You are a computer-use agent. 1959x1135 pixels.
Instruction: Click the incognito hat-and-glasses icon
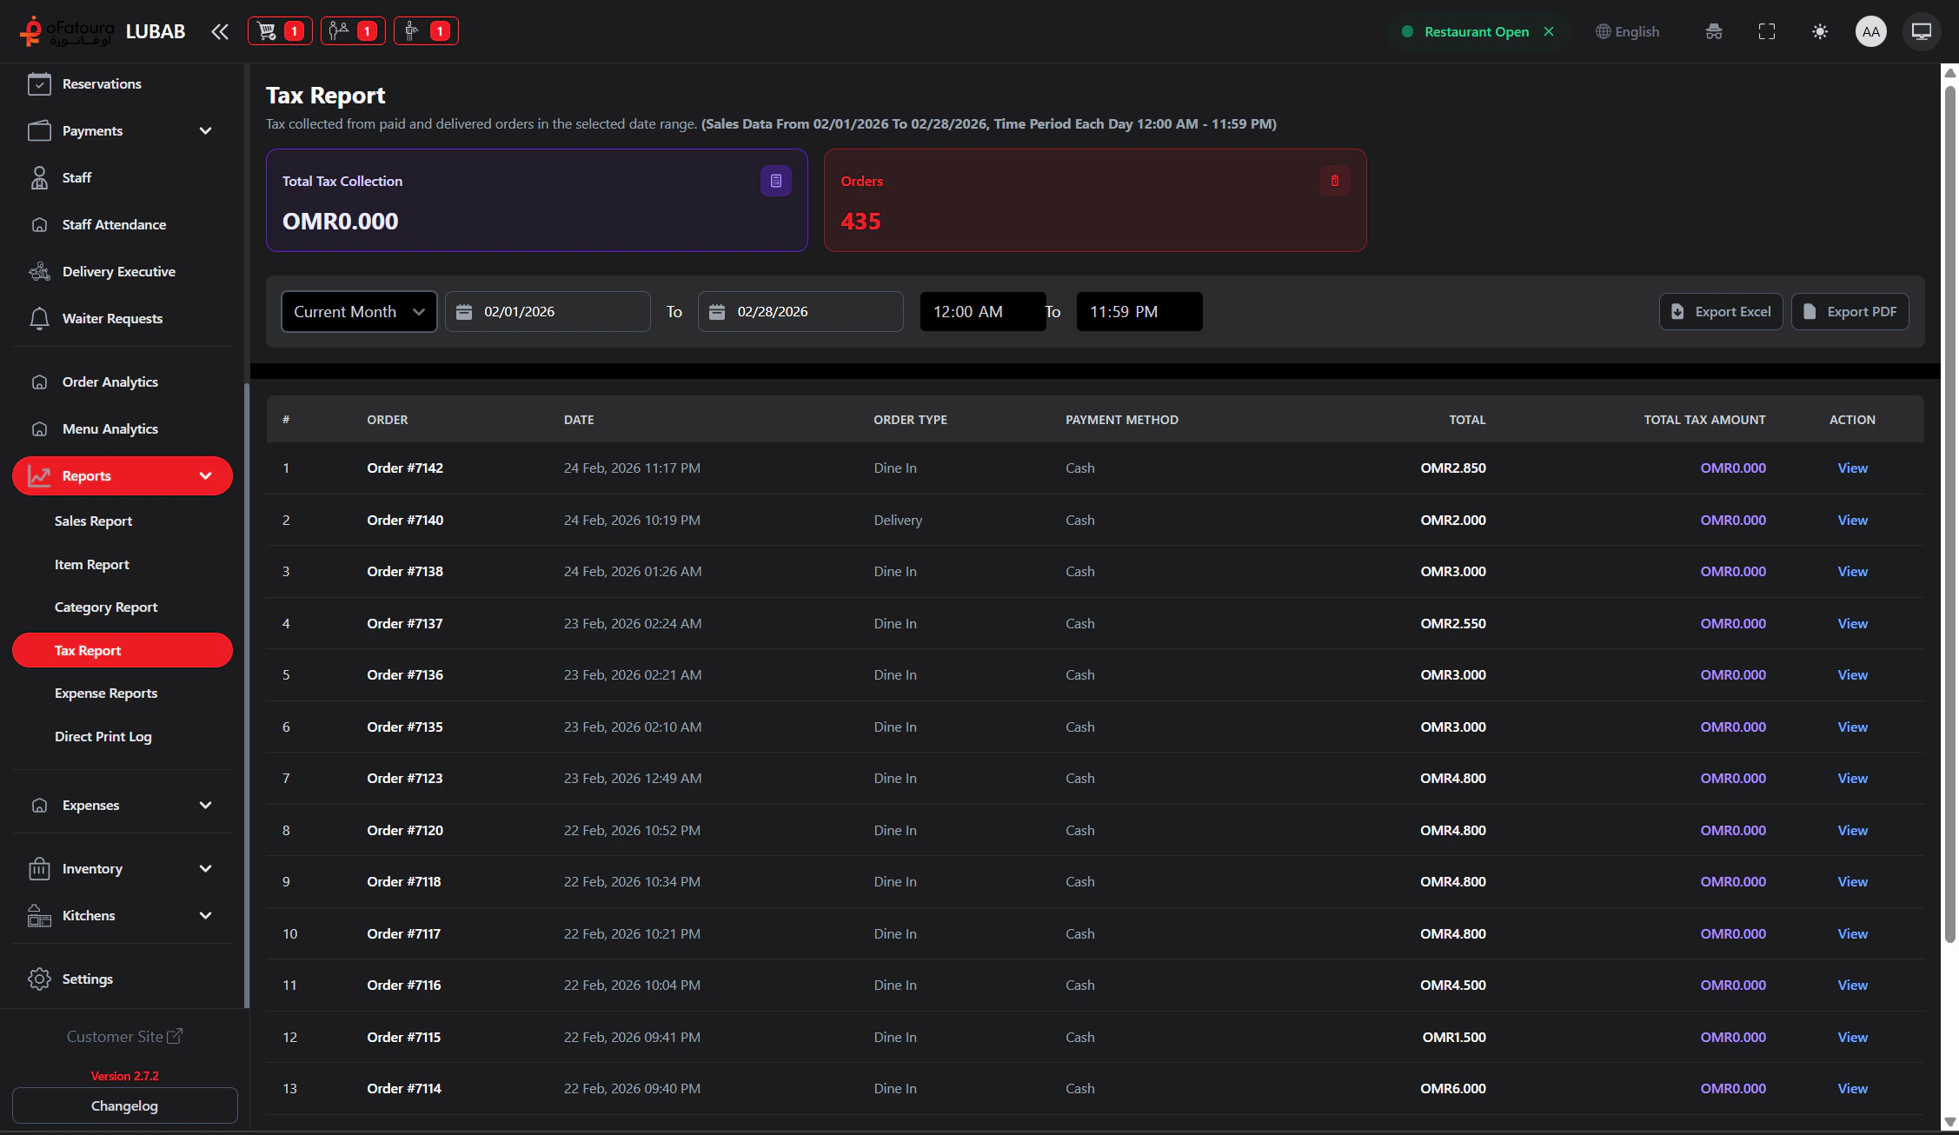1713,32
